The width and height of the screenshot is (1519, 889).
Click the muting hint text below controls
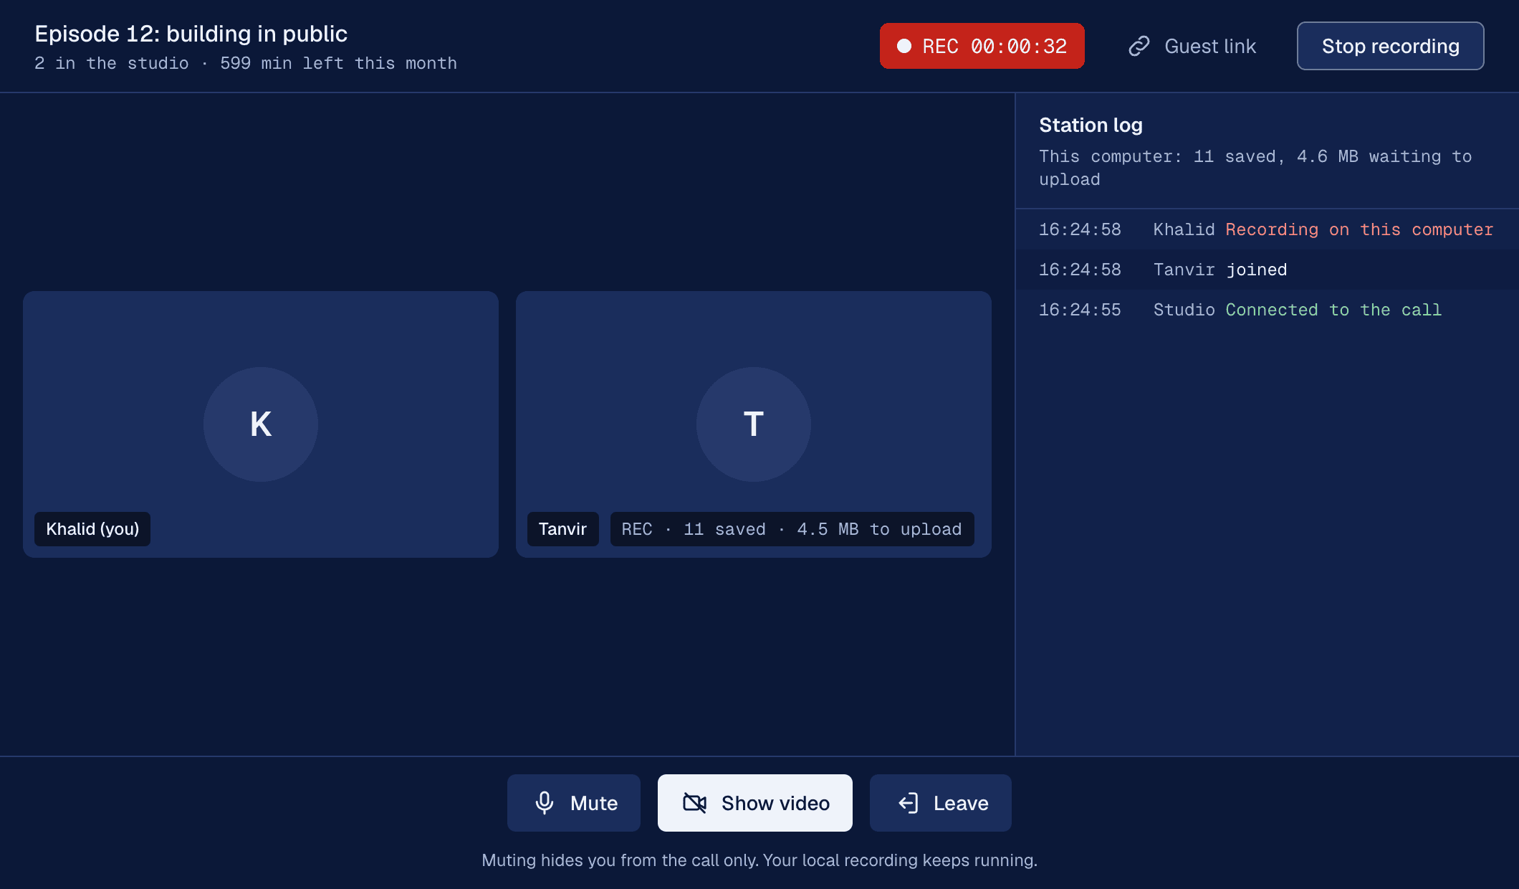(759, 860)
